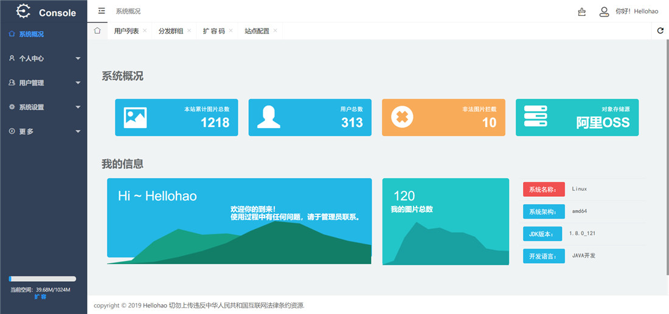The width and height of the screenshot is (669, 314).
Task: Click the 扩容 link under storage space
Action: [40, 296]
